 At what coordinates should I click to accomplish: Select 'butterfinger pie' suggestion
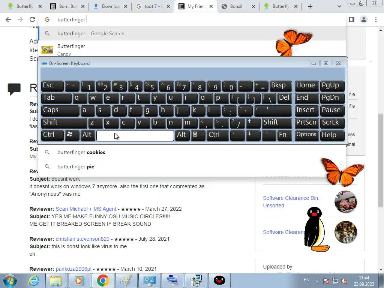tap(192, 166)
